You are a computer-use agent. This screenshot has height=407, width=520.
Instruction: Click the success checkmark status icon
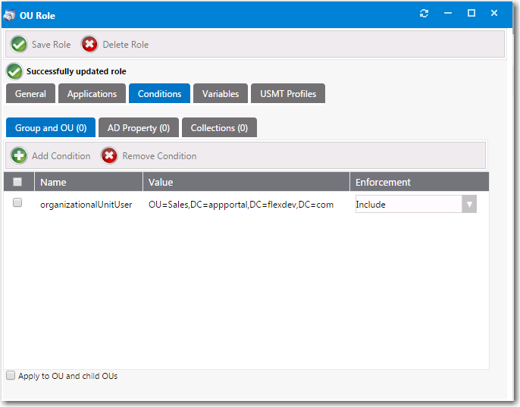[14, 71]
